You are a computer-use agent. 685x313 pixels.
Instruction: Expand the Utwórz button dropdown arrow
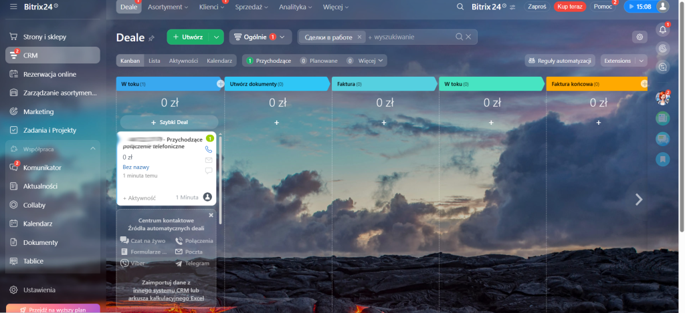click(x=217, y=37)
